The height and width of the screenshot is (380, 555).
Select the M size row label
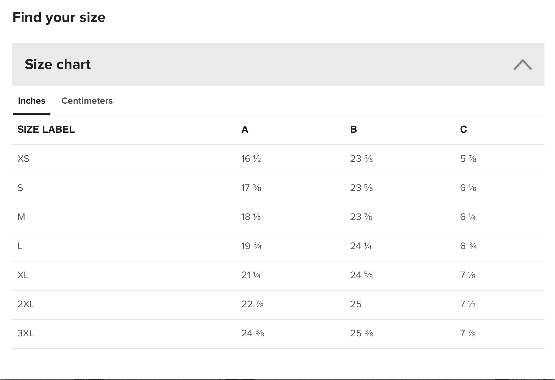click(x=21, y=217)
